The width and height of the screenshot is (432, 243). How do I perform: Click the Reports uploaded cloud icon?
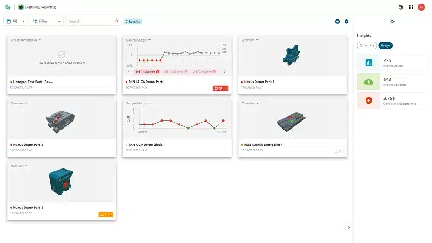click(x=369, y=82)
